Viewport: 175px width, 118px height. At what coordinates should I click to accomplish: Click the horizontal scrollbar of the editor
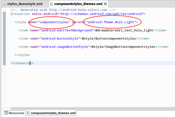[93, 108]
